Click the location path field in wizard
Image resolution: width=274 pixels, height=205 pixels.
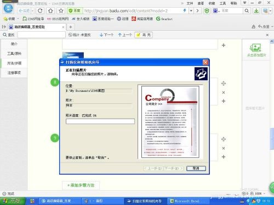99,91
